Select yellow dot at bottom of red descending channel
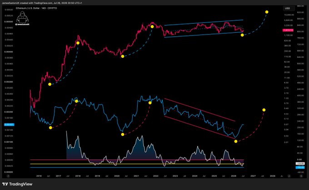Image resolution: width=309 pixels, height=190 pixels. click(236, 141)
